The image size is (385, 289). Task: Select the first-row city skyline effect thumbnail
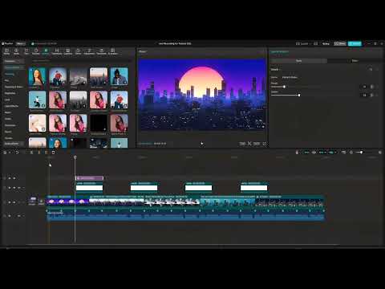[99, 76]
